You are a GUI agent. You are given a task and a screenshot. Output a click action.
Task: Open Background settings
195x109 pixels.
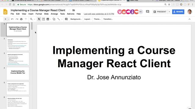point(76,19)
